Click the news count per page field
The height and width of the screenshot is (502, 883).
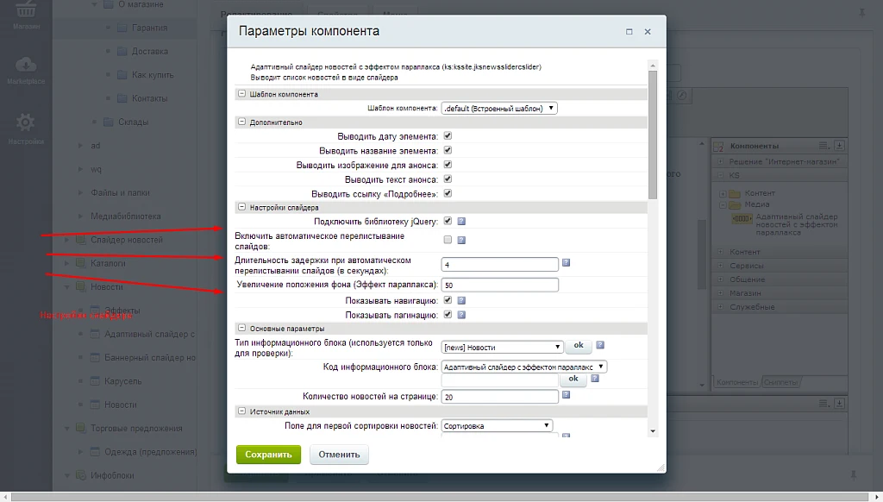tap(500, 397)
